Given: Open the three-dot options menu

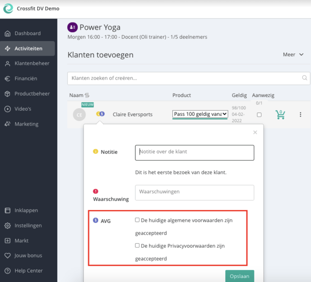Looking at the screenshot, I should pos(300,115).
